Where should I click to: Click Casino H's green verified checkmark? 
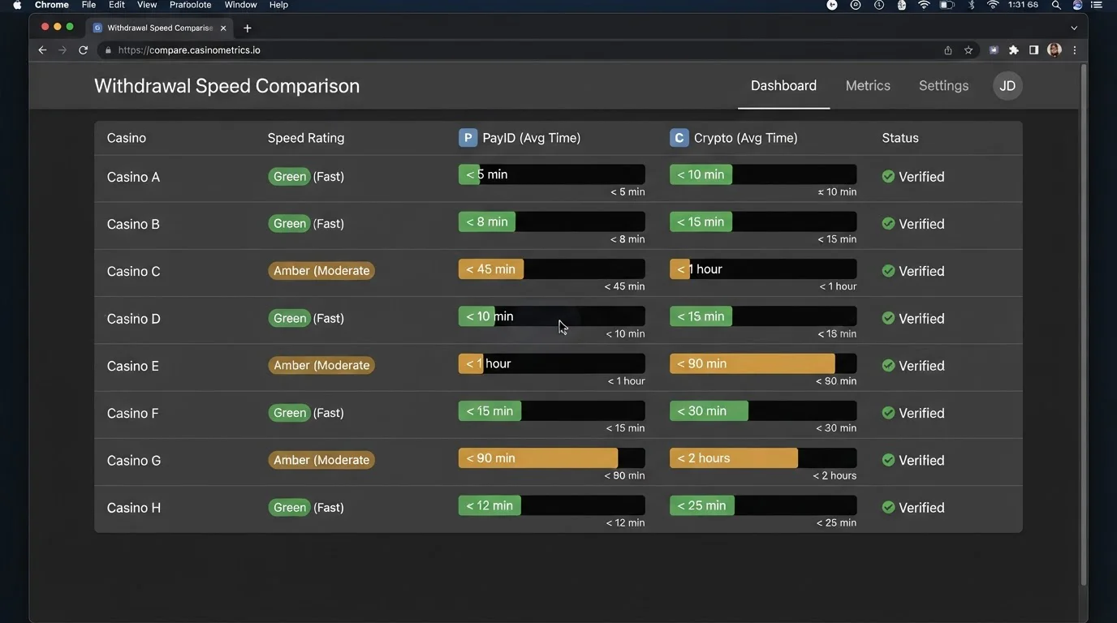(888, 507)
